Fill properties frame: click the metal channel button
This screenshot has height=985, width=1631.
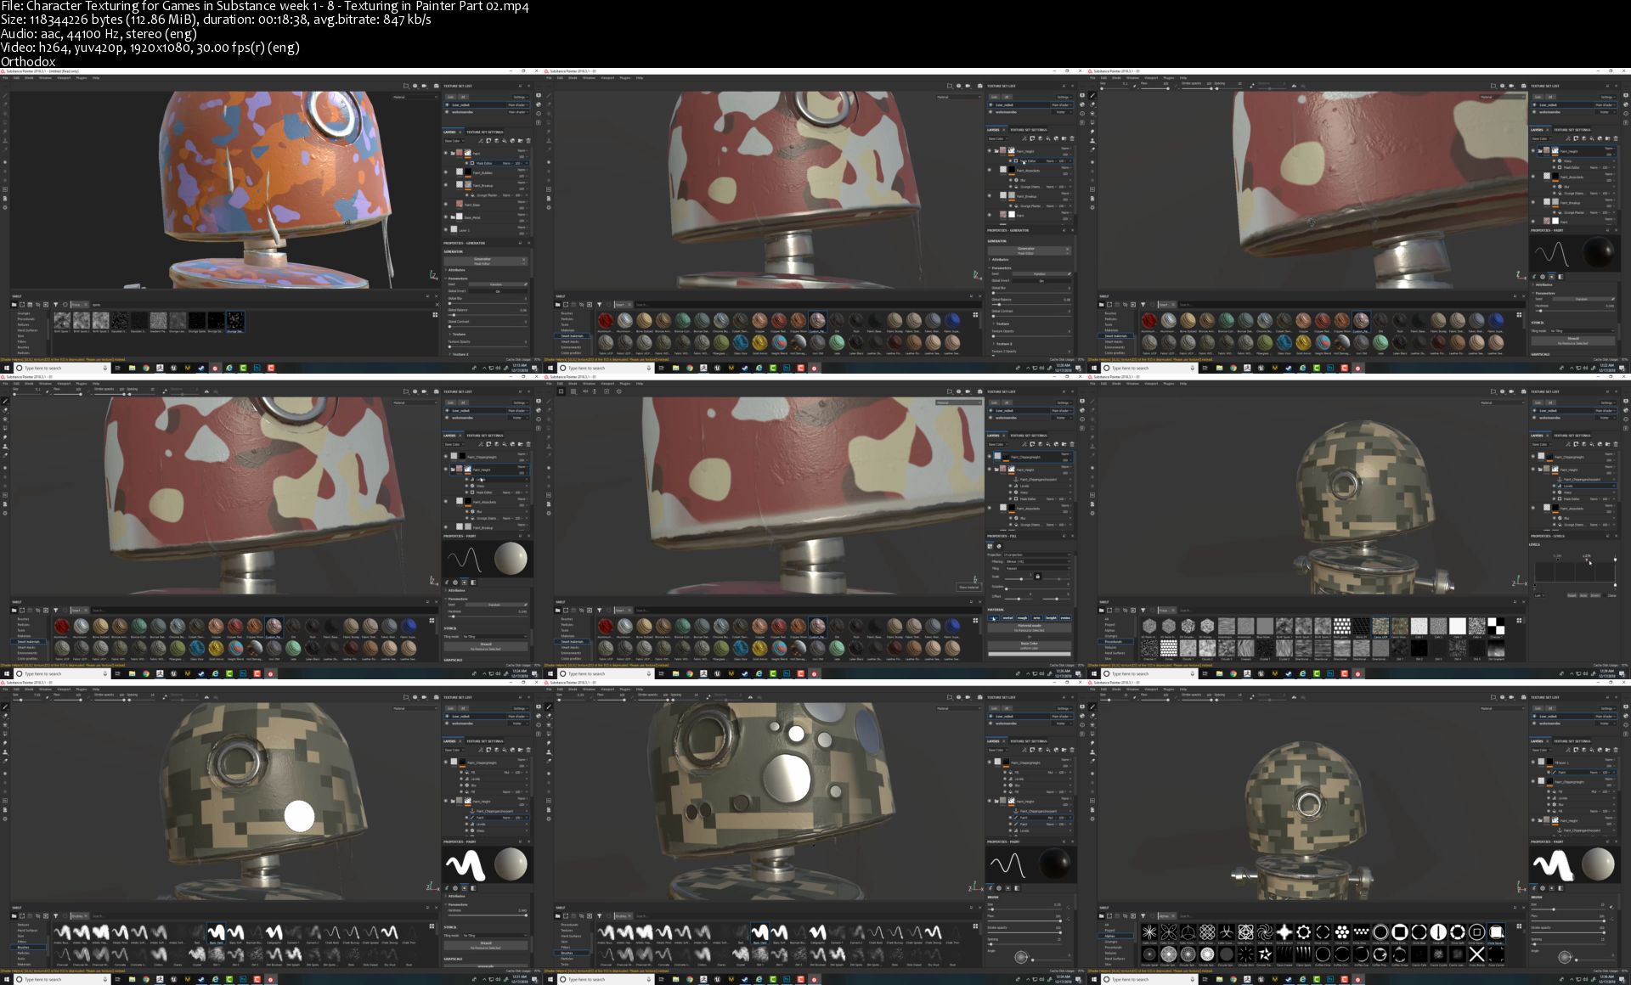point(1007,618)
